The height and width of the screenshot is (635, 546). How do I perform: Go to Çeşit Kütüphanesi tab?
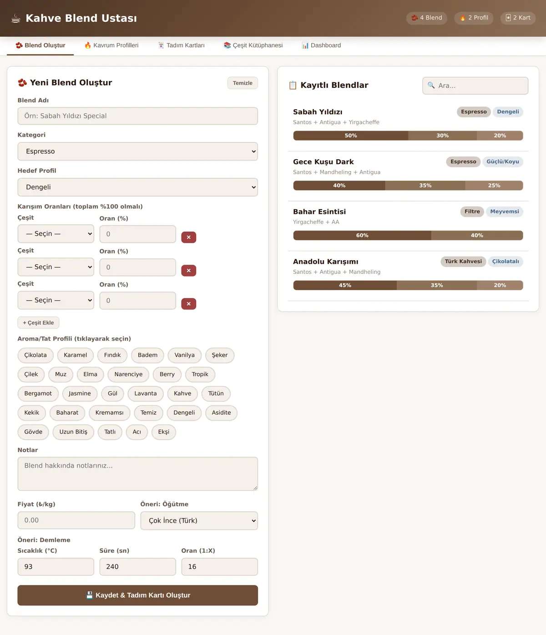tap(253, 45)
